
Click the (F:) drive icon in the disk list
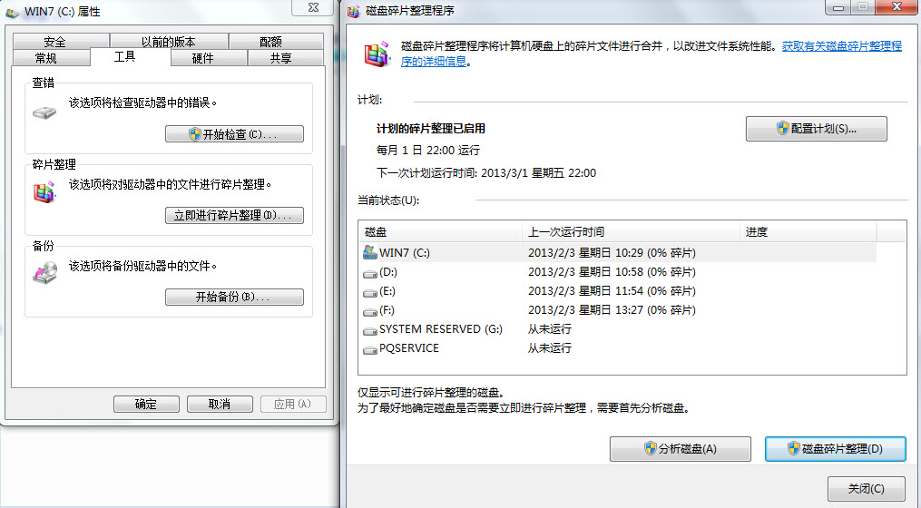pyautogui.click(x=370, y=311)
